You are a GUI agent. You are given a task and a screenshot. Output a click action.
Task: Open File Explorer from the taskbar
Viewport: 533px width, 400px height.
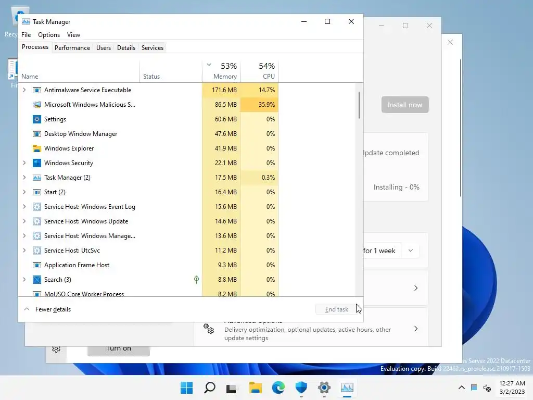[255, 387]
